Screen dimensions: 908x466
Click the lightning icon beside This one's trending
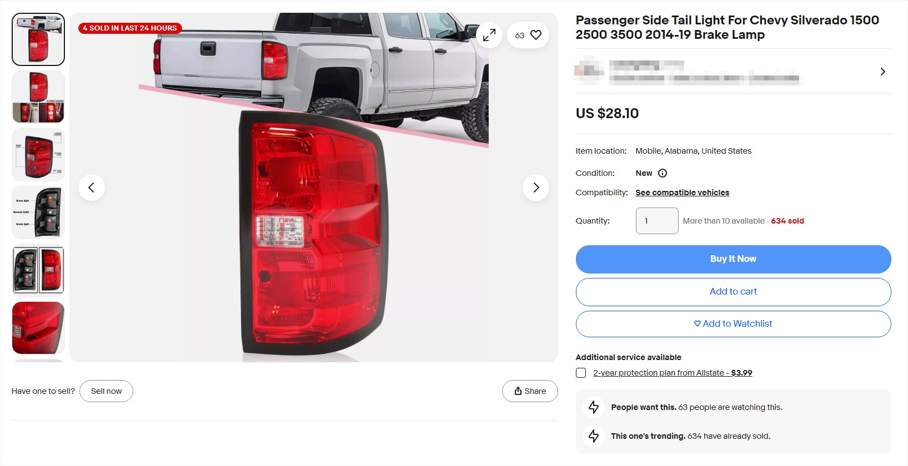[593, 436]
